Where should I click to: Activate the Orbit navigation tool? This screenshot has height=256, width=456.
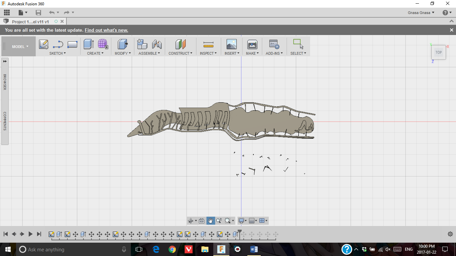pos(191,221)
